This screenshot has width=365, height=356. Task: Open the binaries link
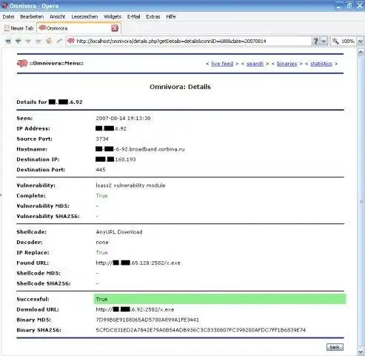[287, 64]
